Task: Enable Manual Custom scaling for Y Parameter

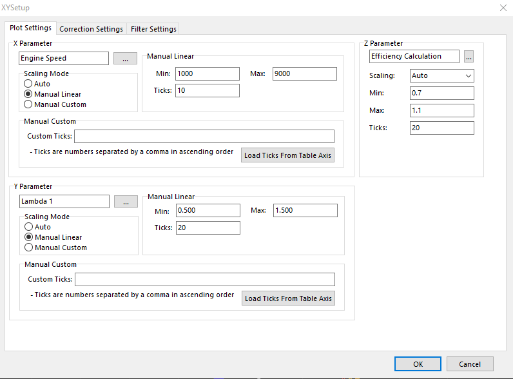Action: (x=29, y=248)
